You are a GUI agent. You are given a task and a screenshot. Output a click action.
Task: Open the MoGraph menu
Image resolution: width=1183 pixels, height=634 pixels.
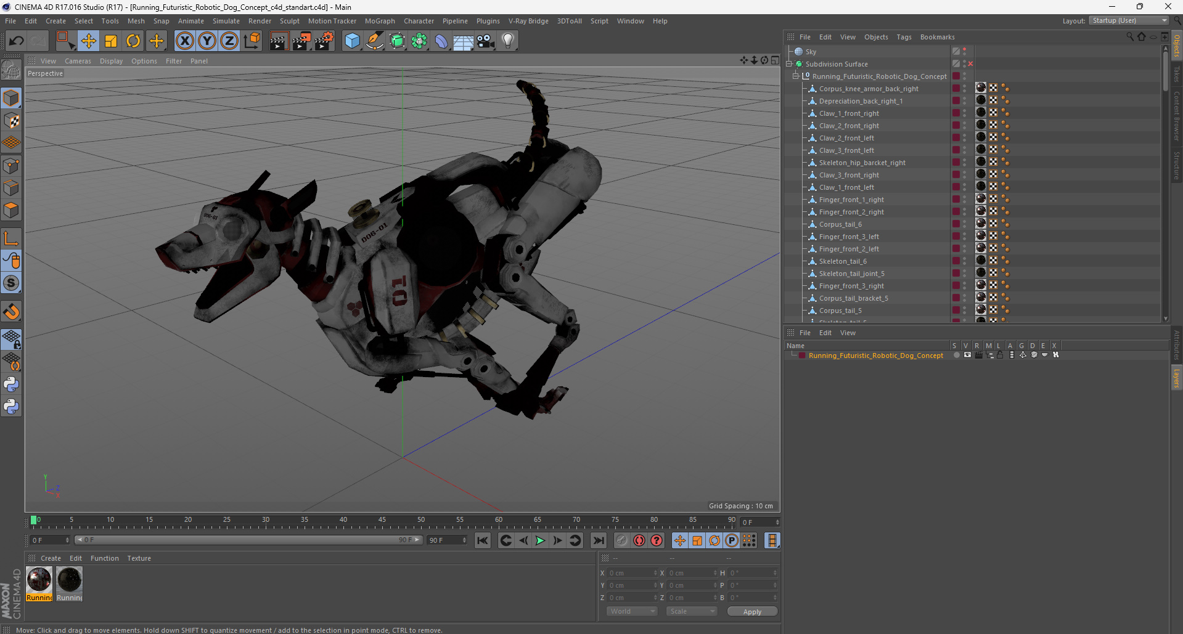(380, 21)
